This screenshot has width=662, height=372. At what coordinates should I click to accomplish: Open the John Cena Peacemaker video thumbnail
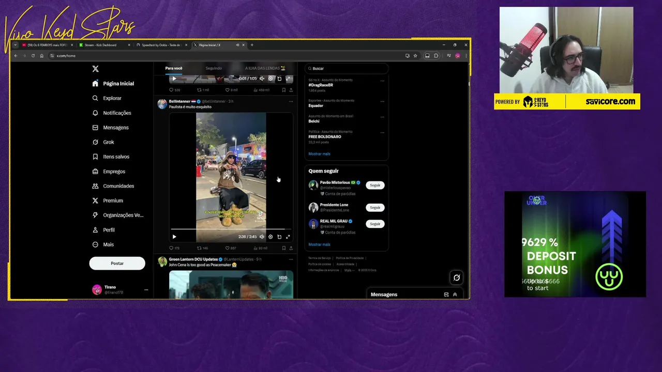[231, 284]
